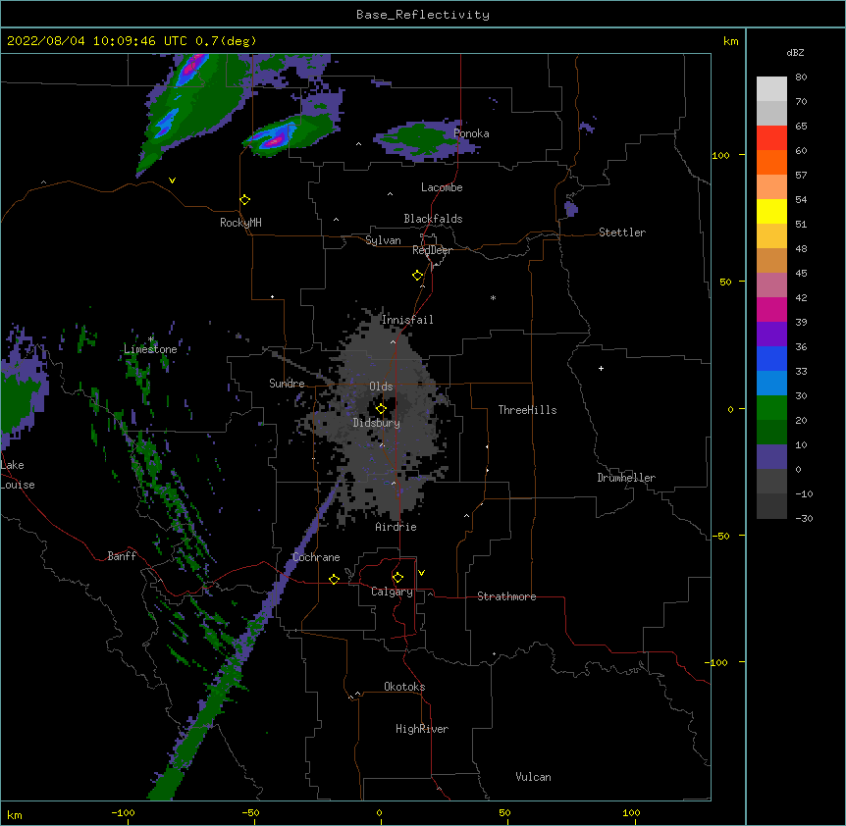Screen dimensions: 846x826
Task: Click the Lake Louise label at left edge
Action: coord(18,475)
